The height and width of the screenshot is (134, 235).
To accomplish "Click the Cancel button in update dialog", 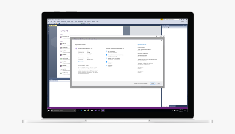I will [159, 84].
